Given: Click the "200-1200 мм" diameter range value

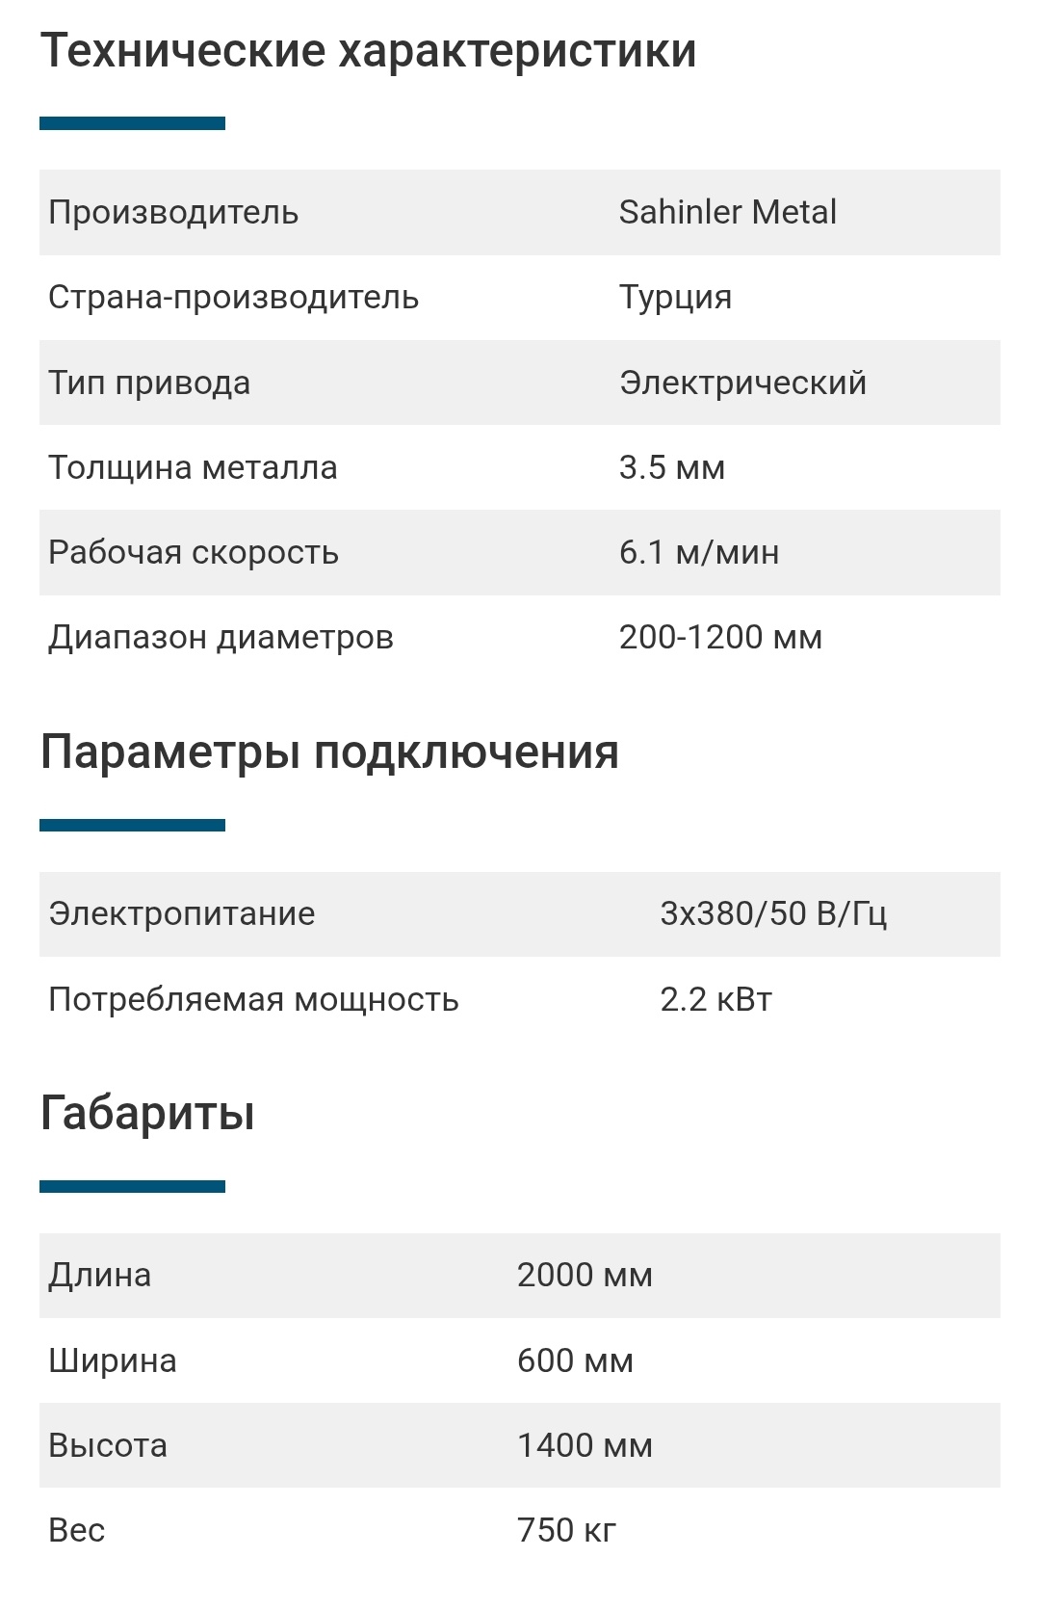Looking at the screenshot, I should [x=720, y=637].
